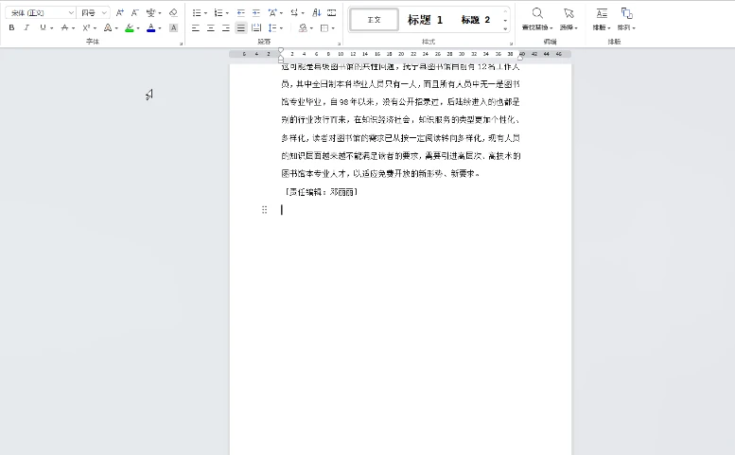Viewport: 735px width, 455px height.
Task: Toggle italic formatting
Action: tap(26, 28)
